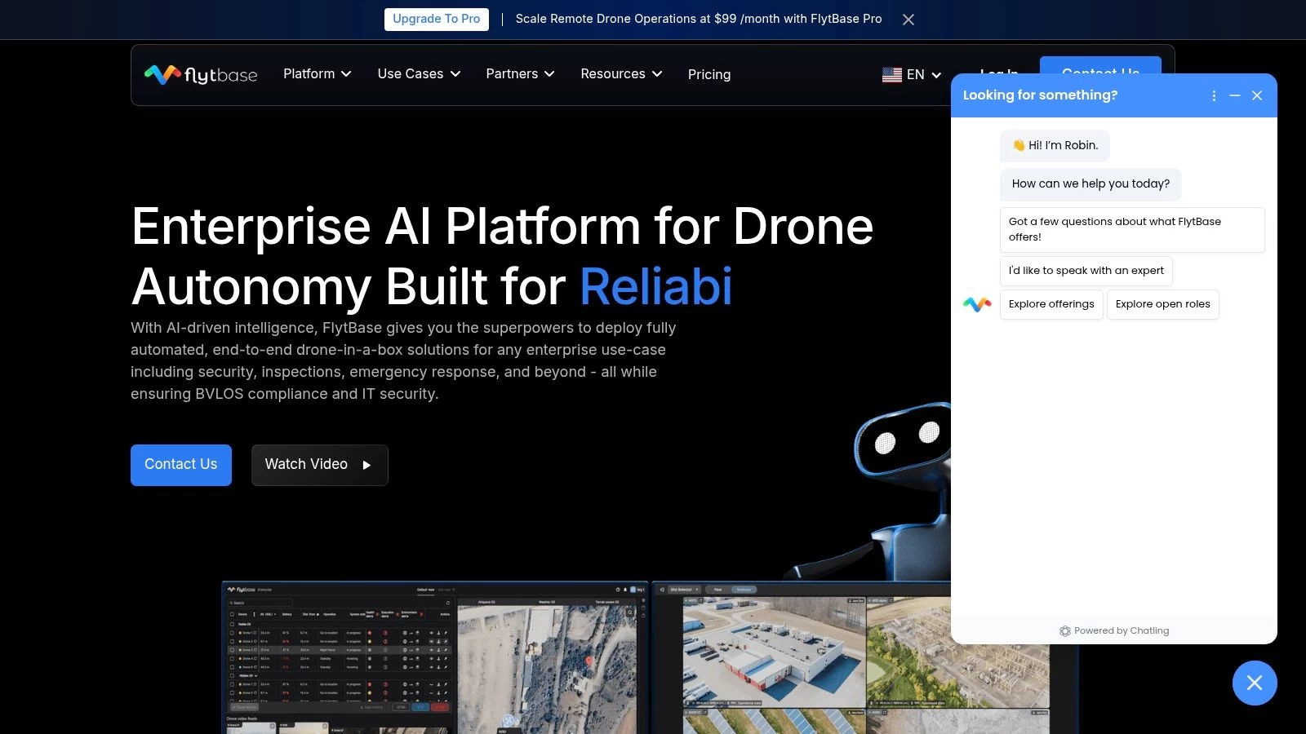1306x734 pixels.
Task: Click the blue Contact Us hero button
Action: click(181, 465)
